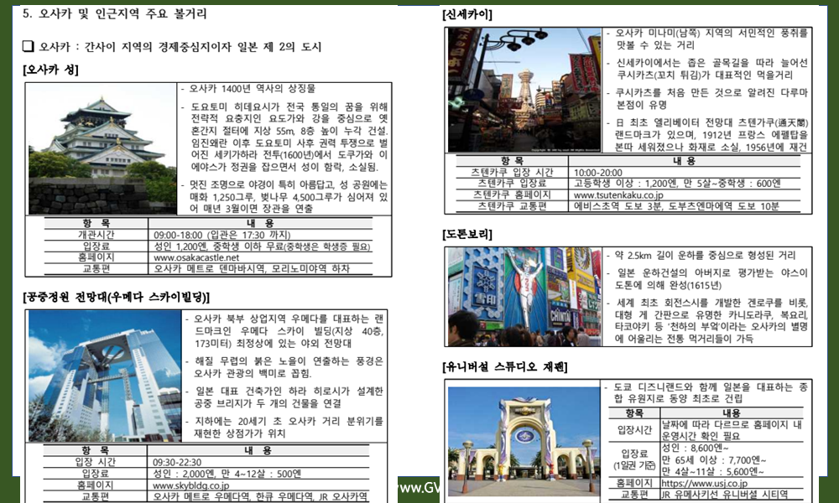
Task: Click '고등학생 이상 : 1,200엔, 만 5살~중학생 : 600엔'
Action: click(677, 184)
